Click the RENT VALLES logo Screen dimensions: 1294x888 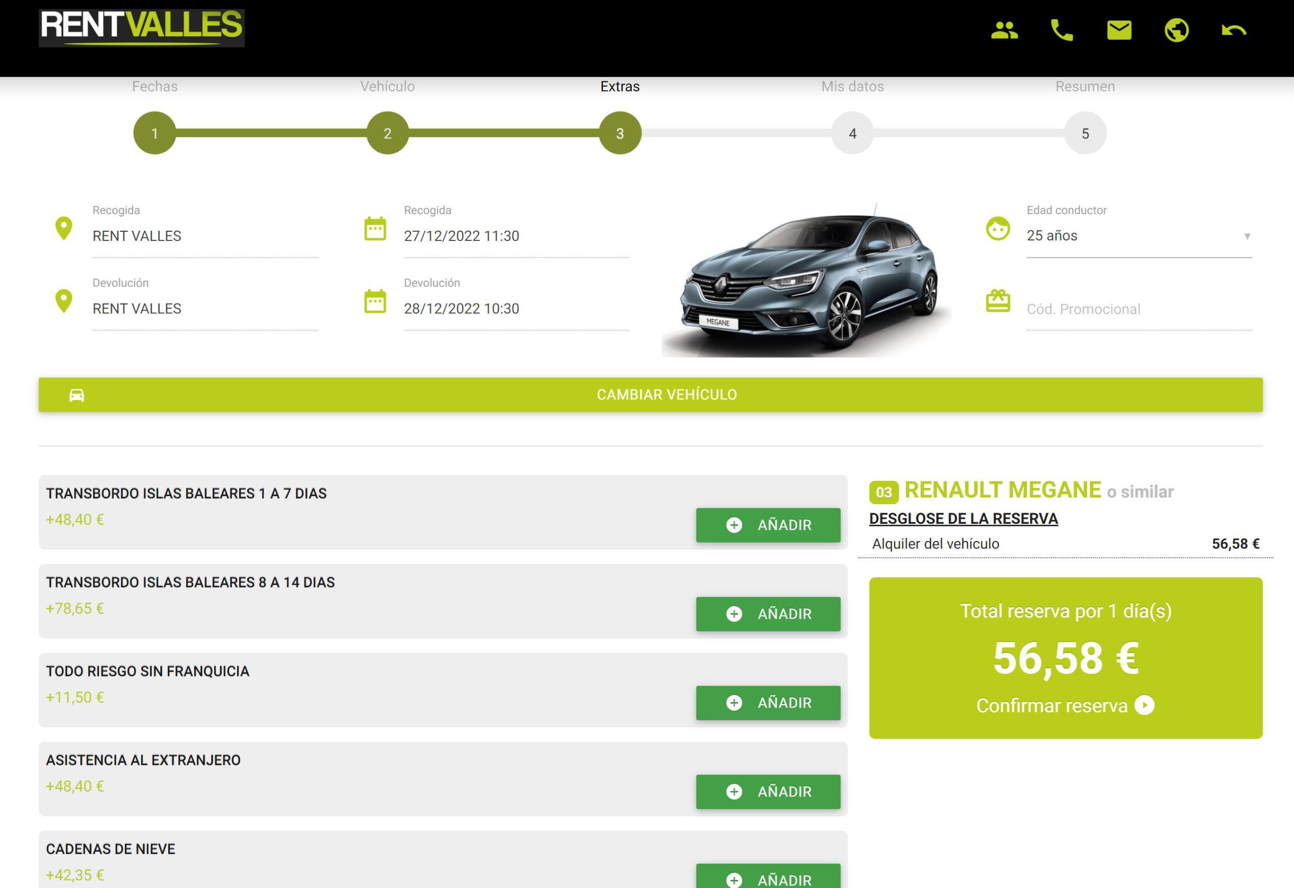[142, 28]
